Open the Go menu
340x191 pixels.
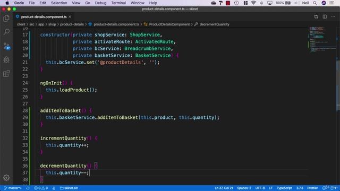pyautogui.click(x=88, y=3)
